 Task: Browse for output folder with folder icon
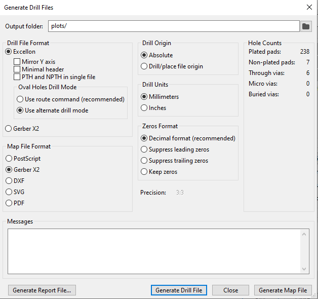click(x=306, y=26)
